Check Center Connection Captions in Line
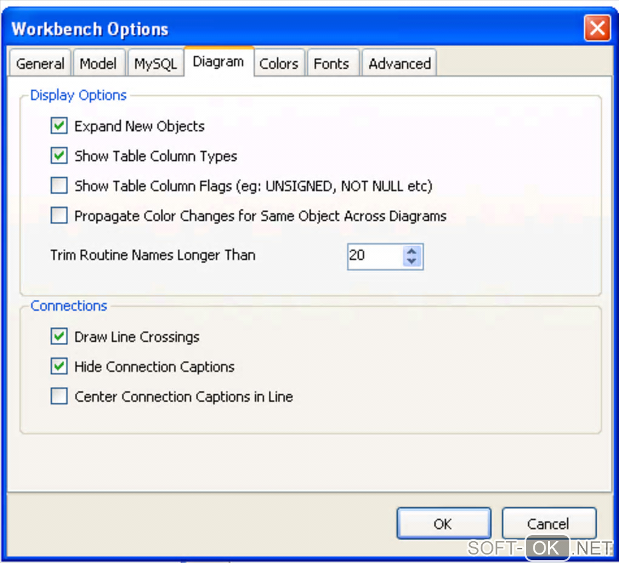The height and width of the screenshot is (563, 619). [59, 396]
